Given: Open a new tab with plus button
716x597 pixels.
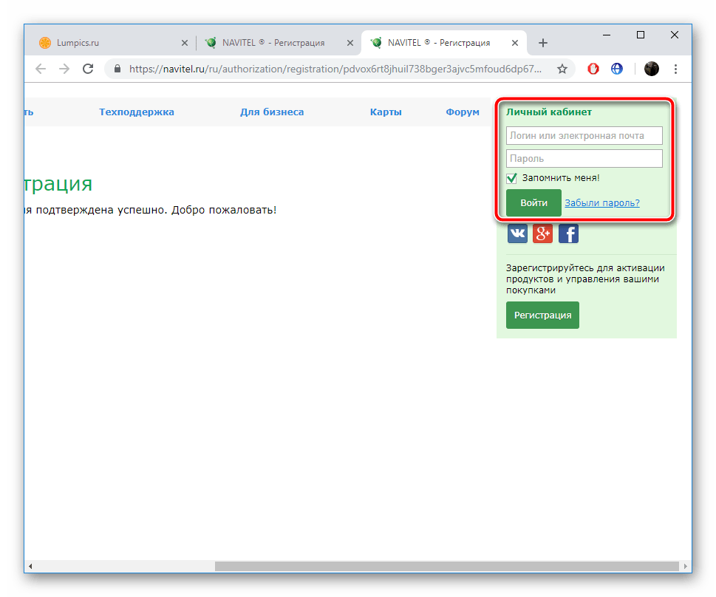Looking at the screenshot, I should tap(543, 43).
